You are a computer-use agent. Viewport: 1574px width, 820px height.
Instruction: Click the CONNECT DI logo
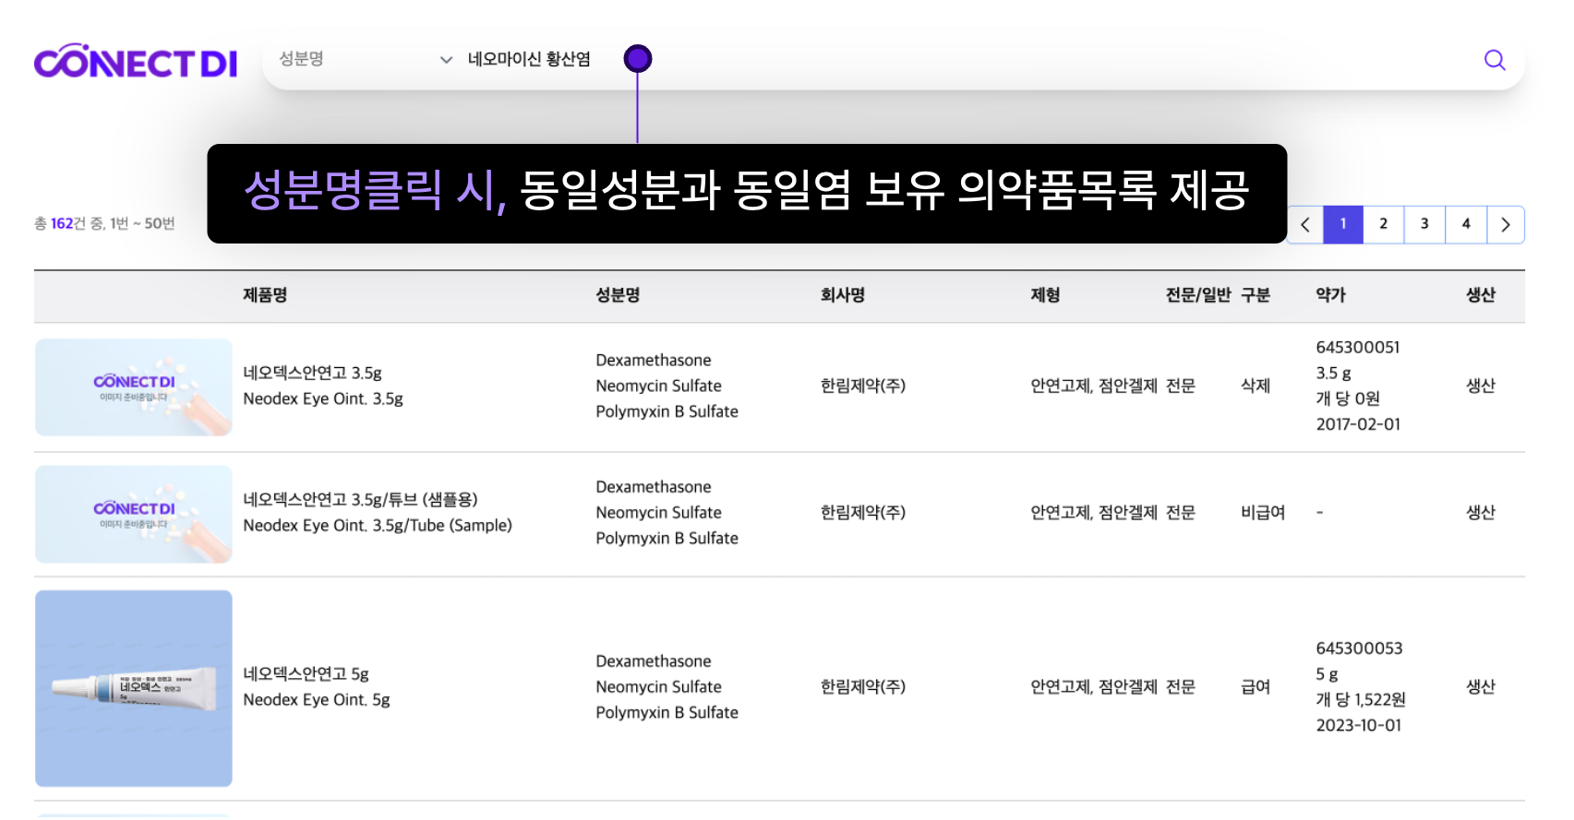coord(136,62)
